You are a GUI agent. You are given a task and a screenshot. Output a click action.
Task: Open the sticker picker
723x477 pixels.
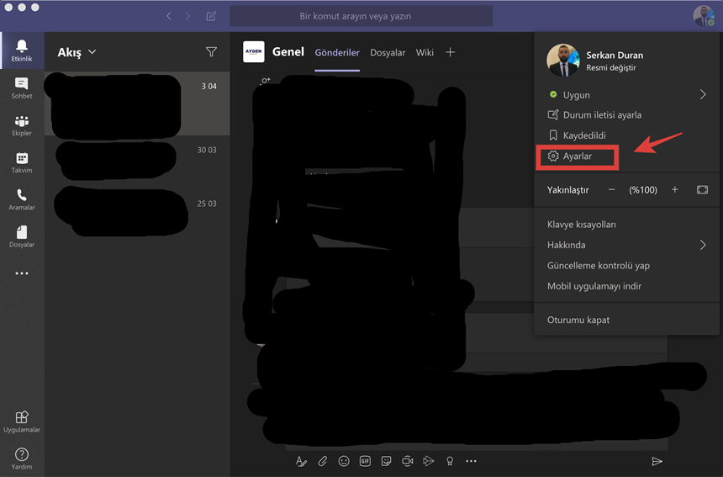click(x=387, y=461)
